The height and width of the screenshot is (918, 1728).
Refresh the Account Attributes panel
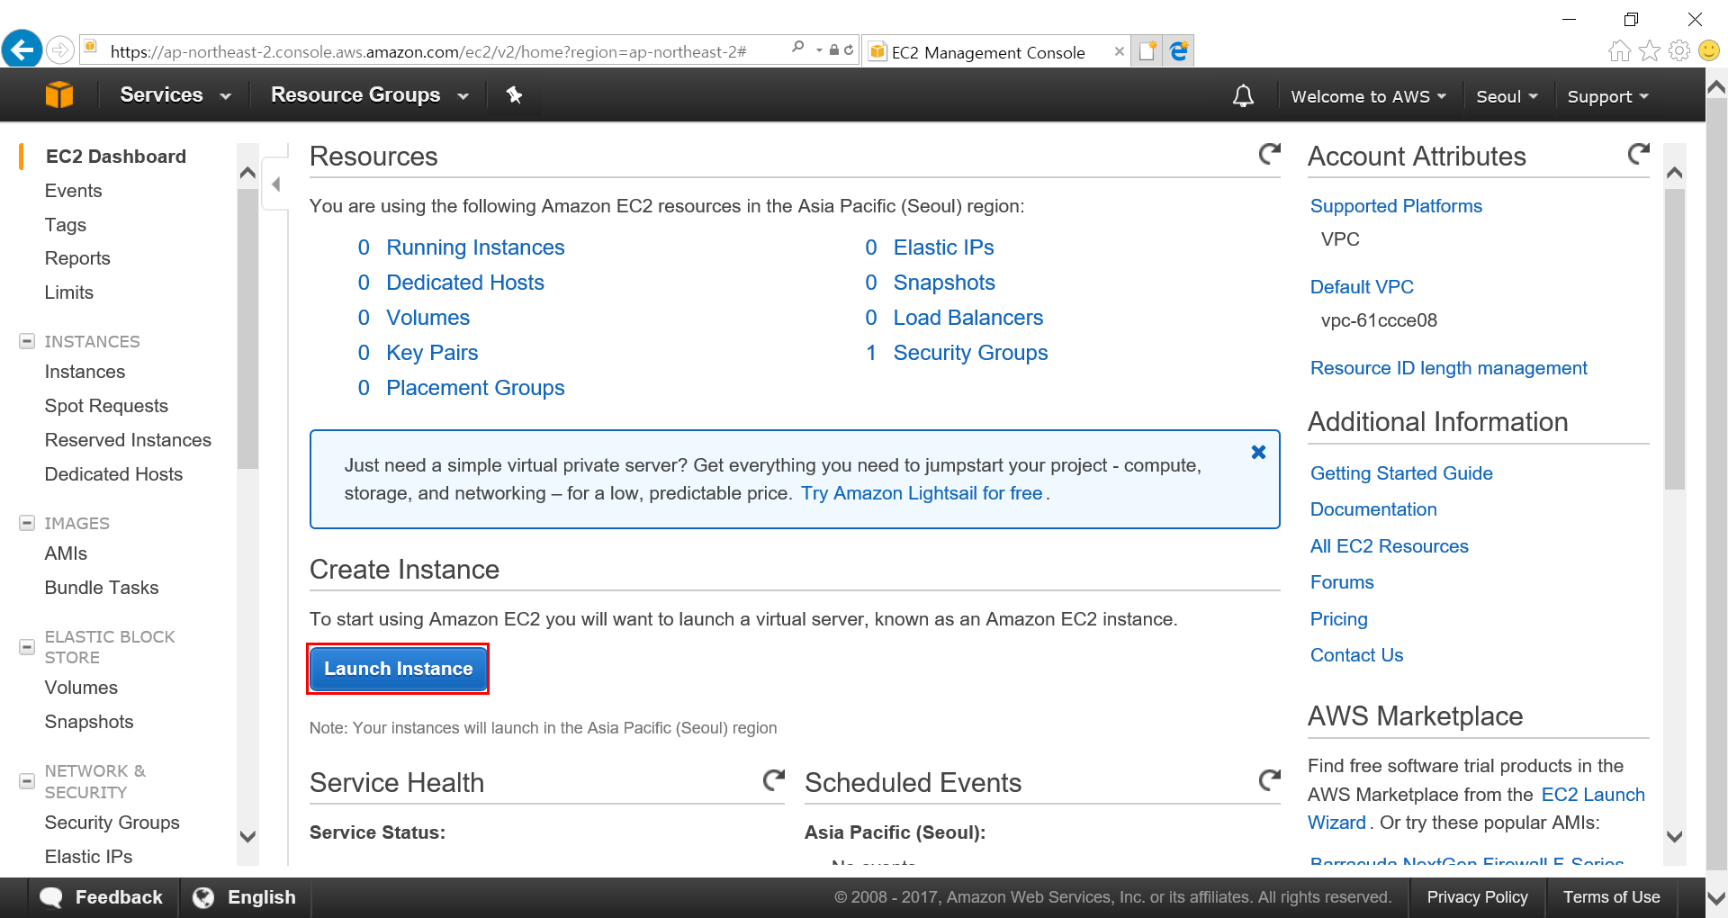tap(1638, 154)
